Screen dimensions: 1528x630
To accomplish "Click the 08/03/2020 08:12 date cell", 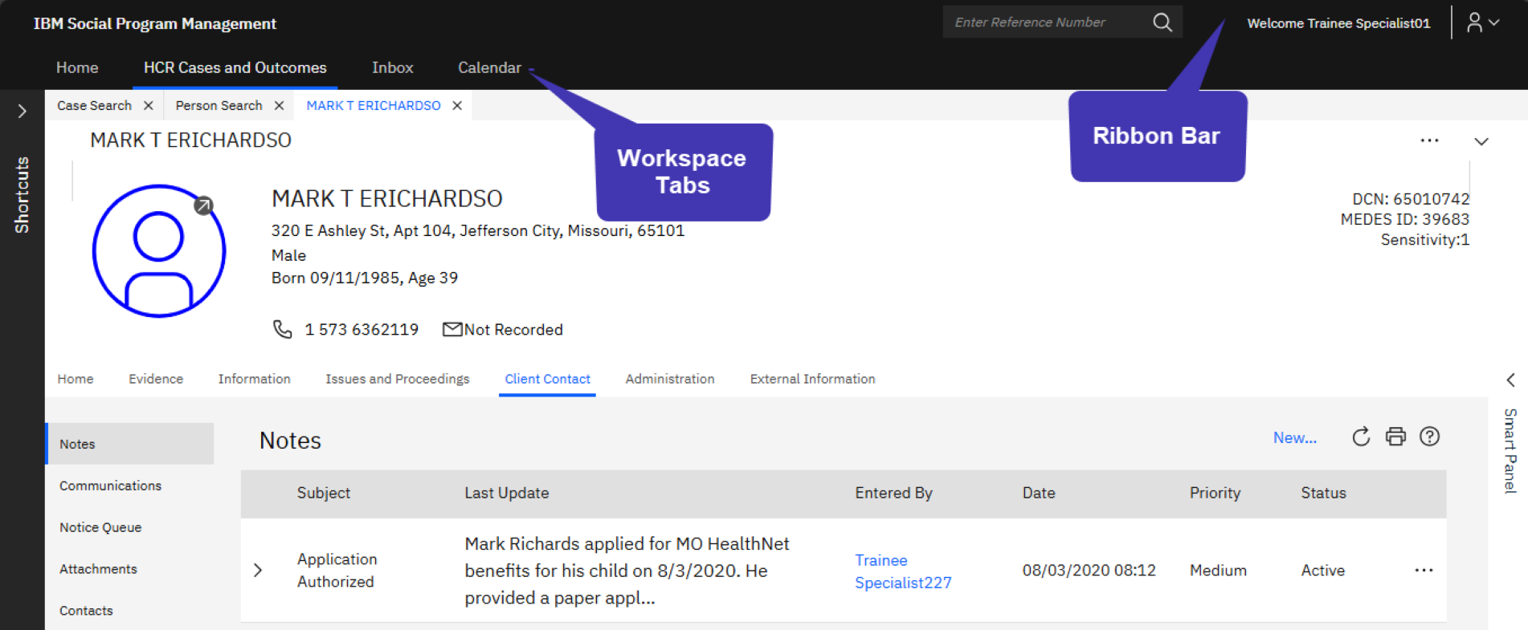I will pyautogui.click(x=1089, y=570).
